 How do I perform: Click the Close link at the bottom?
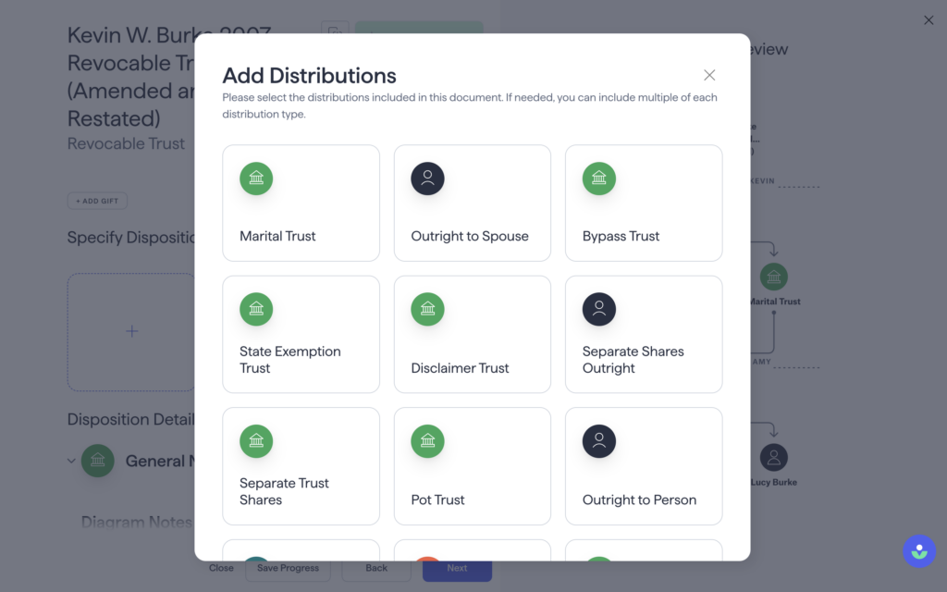point(221,568)
